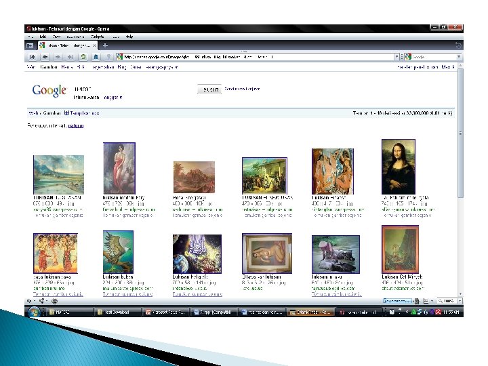The width and height of the screenshot is (488, 366).
Task: Open the Help menu
Action: 129,37
